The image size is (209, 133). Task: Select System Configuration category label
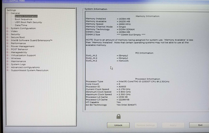23,28
